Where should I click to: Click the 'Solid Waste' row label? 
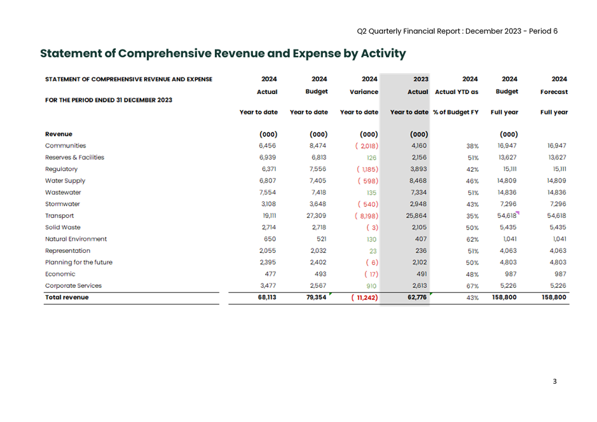tap(63, 228)
